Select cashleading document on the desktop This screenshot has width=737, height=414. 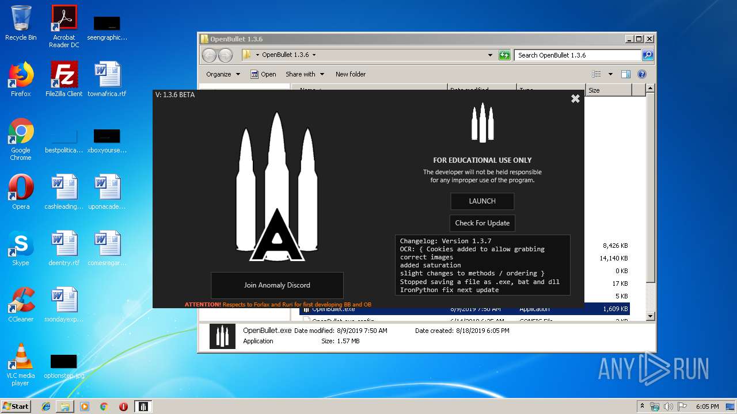tap(64, 192)
